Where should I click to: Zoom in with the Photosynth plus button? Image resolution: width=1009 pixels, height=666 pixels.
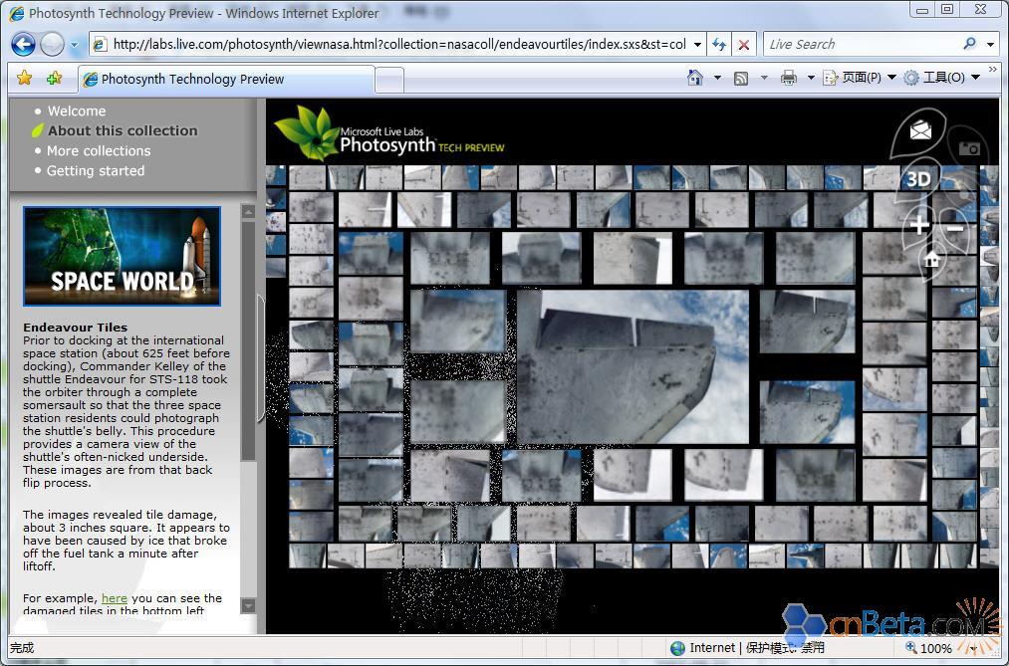919,225
